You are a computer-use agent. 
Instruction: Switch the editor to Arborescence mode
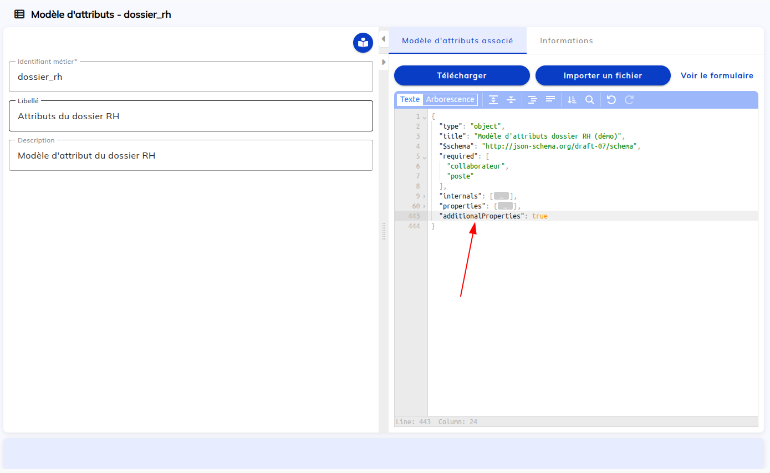[x=450, y=100]
